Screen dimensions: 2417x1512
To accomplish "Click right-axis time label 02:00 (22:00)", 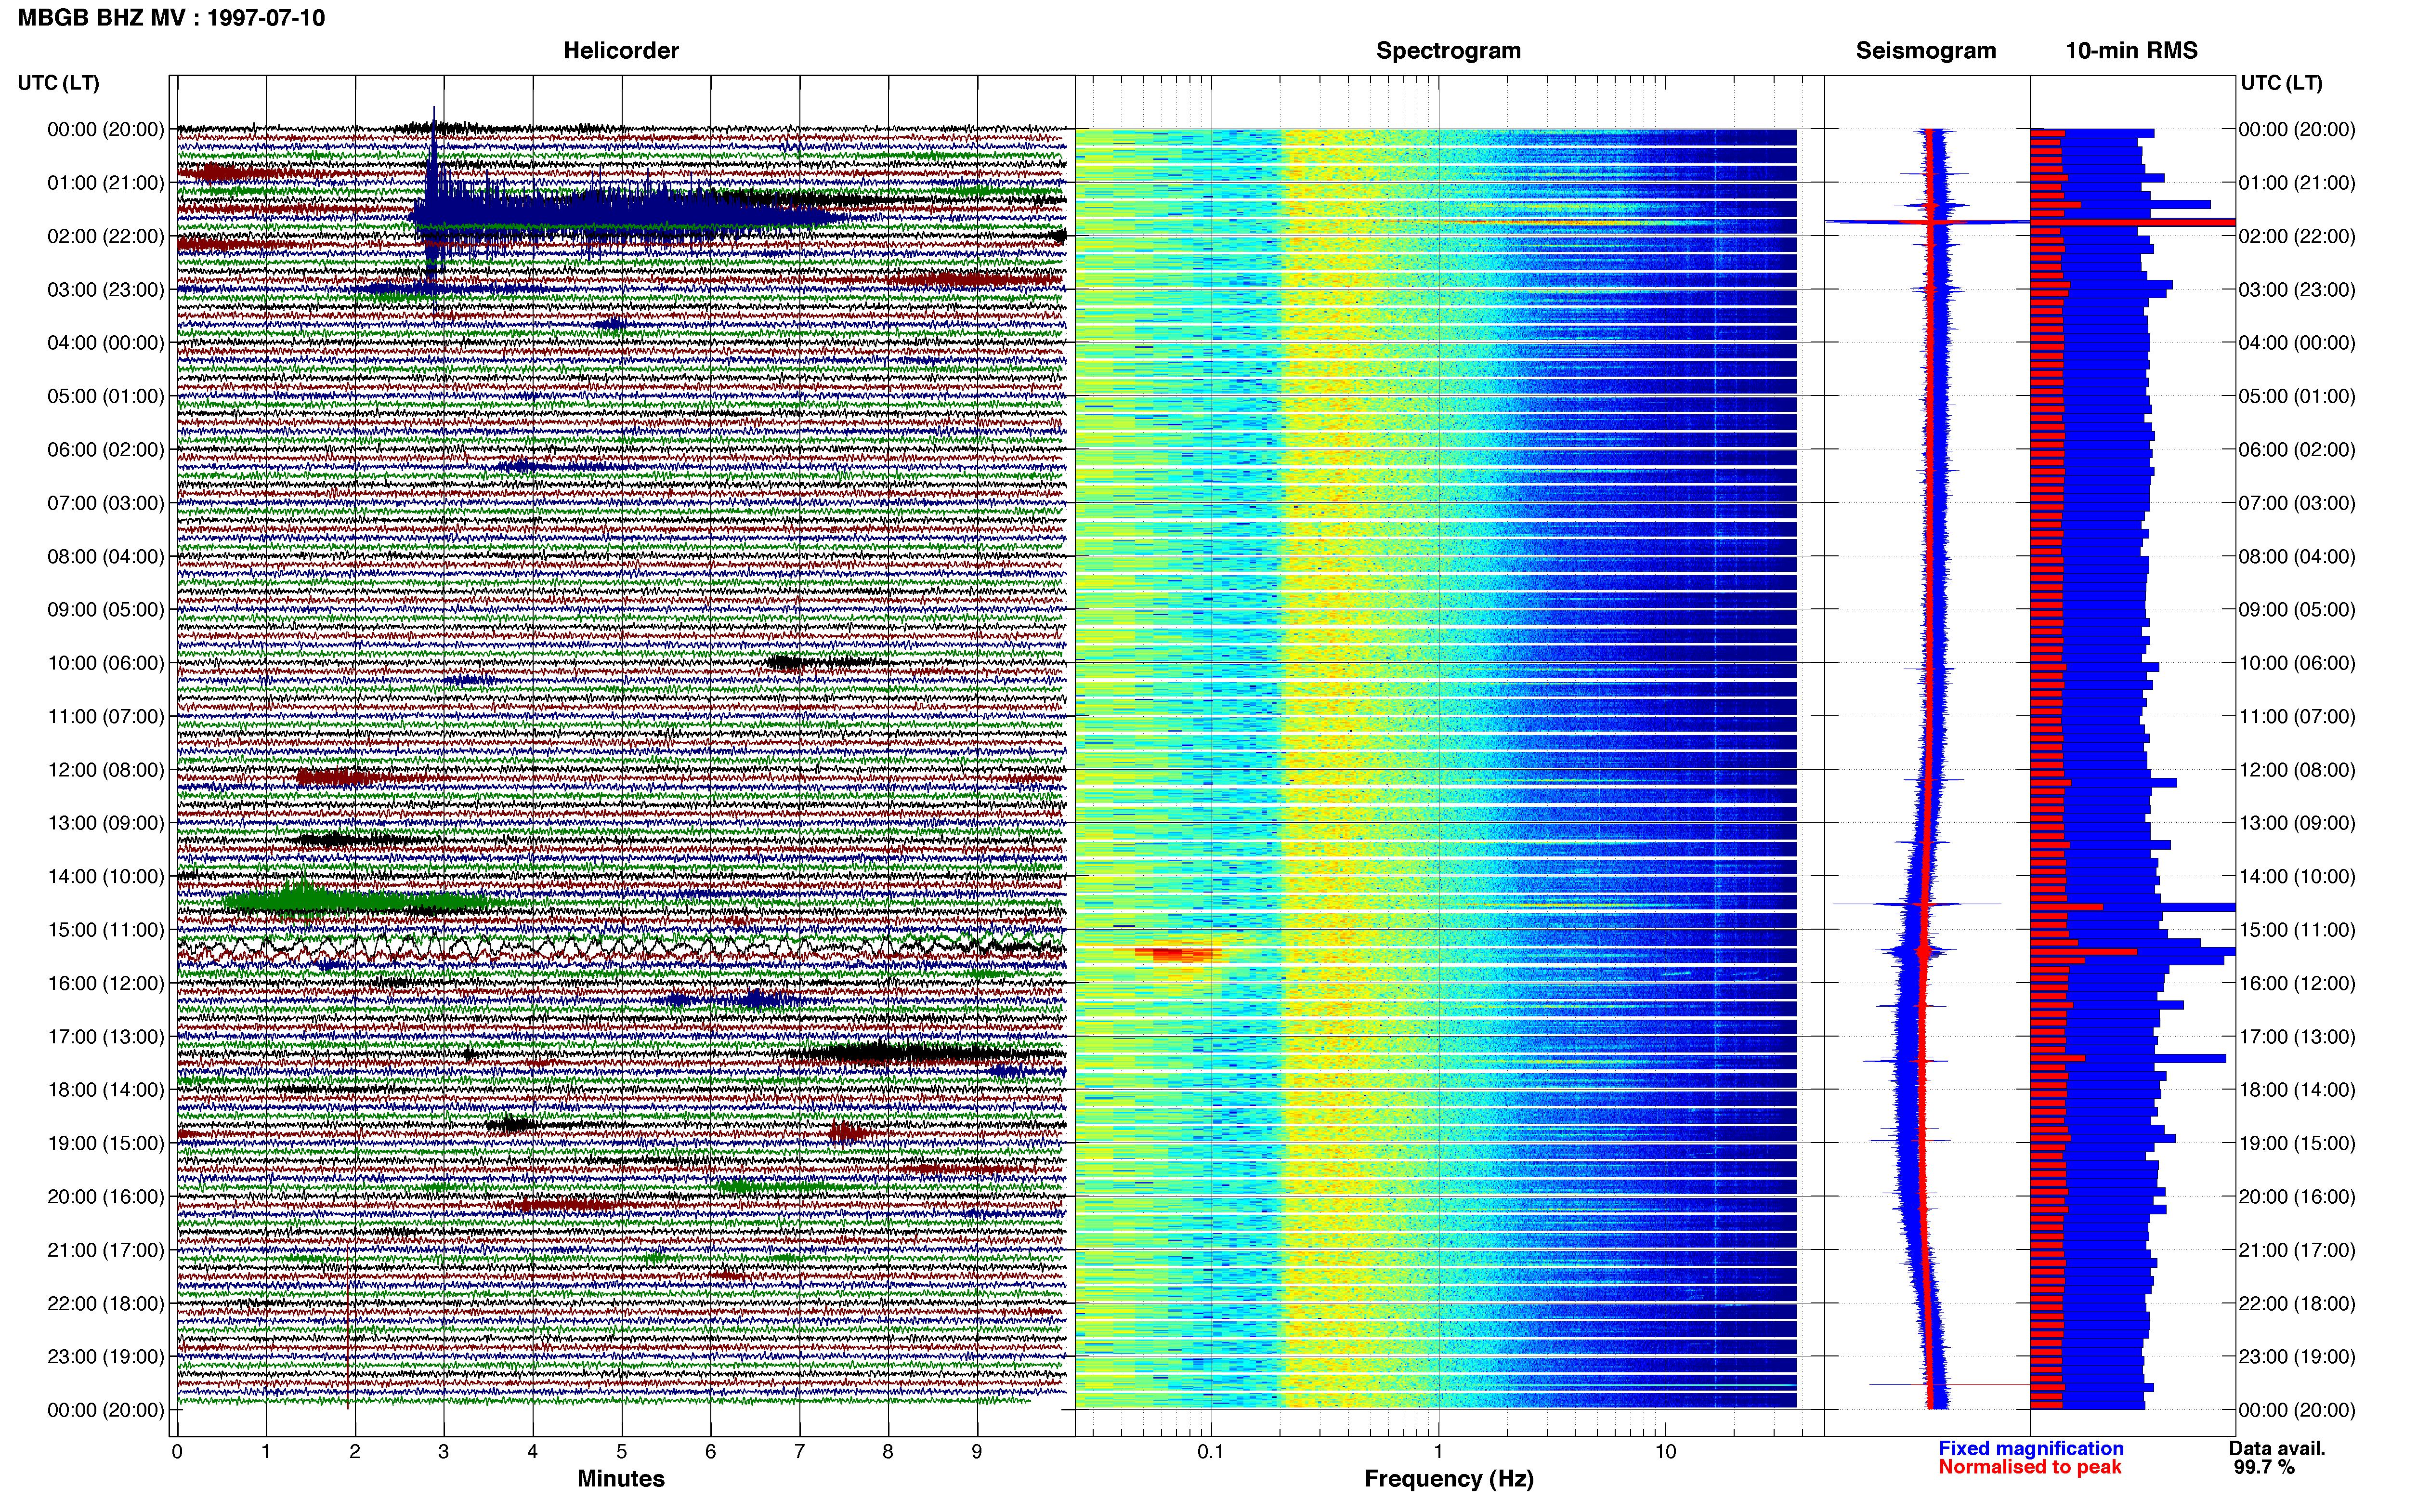I will point(2297,236).
